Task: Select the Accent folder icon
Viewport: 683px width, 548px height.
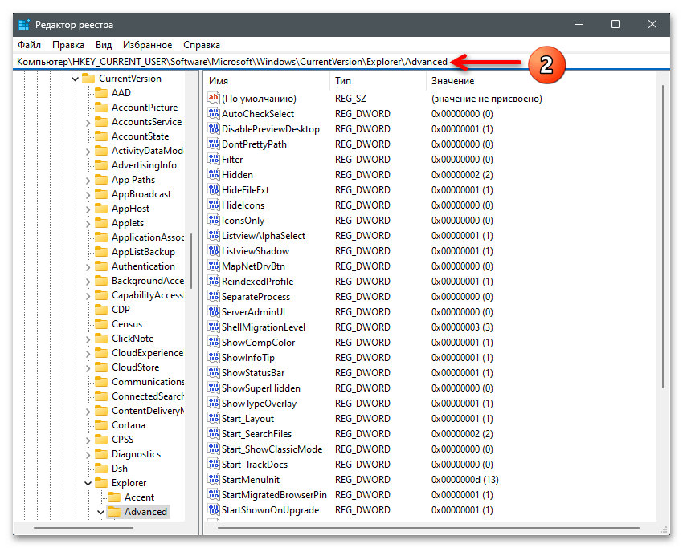Action: click(113, 497)
